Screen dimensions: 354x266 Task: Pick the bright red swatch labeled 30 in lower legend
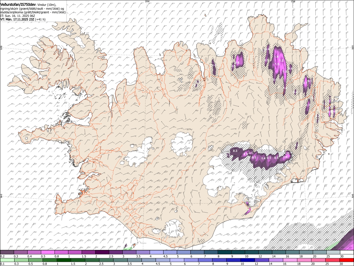(347, 260)
